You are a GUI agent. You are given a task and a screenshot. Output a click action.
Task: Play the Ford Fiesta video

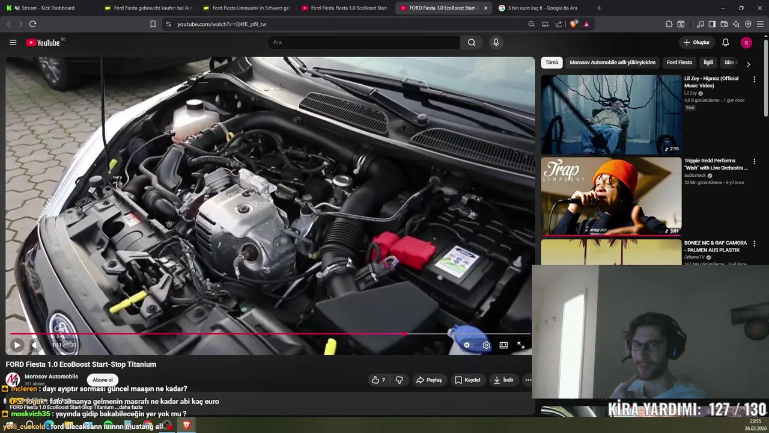tap(17, 345)
